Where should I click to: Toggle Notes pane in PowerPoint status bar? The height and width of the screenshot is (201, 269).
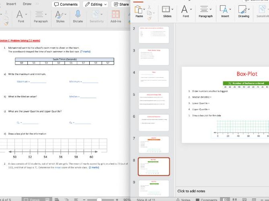tap(183, 200)
